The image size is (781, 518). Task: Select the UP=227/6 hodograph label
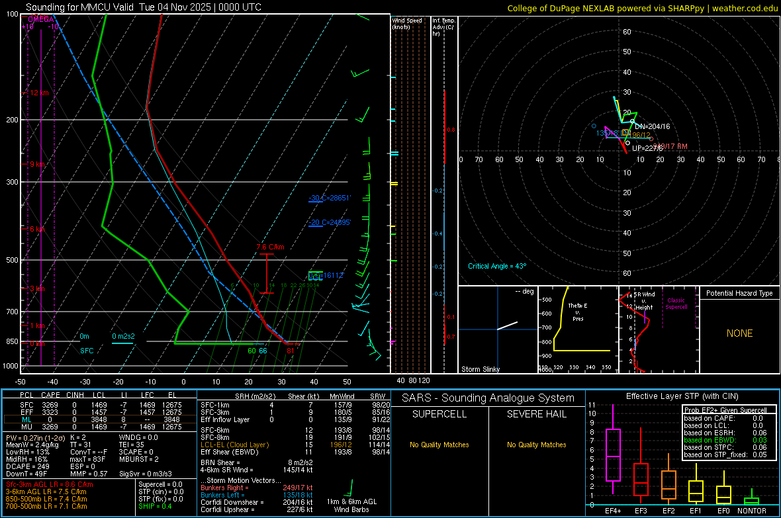tap(646, 148)
